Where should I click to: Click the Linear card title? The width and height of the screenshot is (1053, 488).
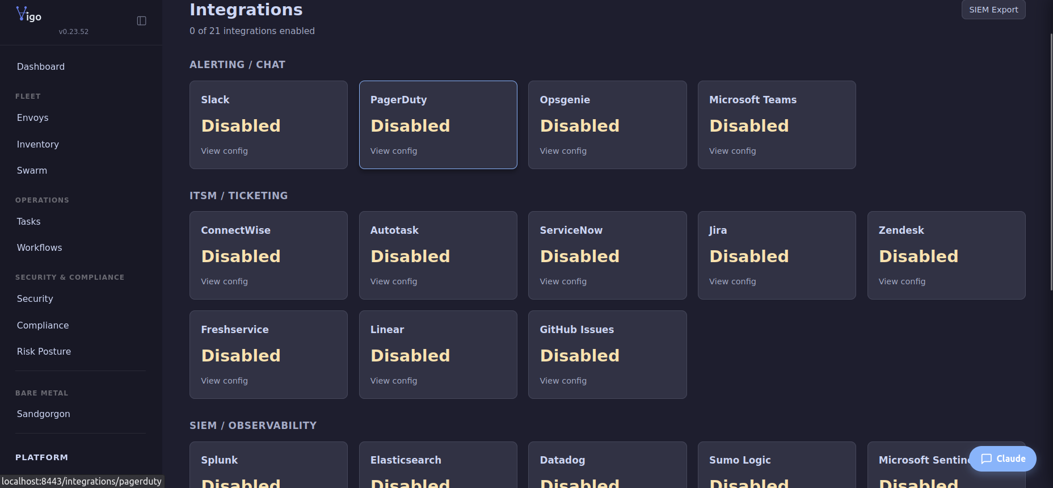pyautogui.click(x=387, y=330)
